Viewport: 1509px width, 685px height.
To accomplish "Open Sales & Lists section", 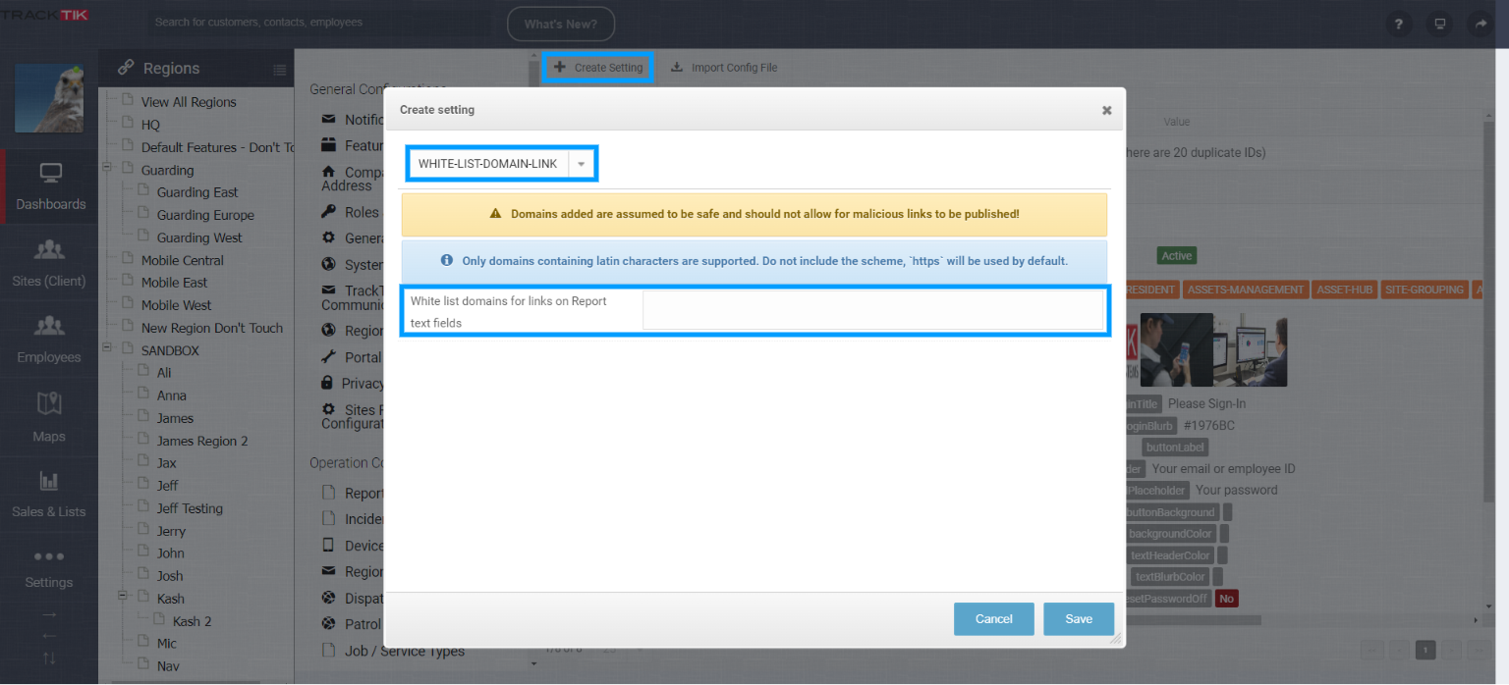I will 49,494.
